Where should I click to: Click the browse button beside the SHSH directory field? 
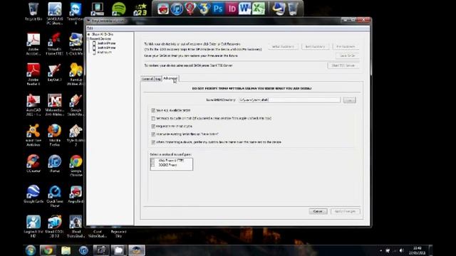(x=349, y=100)
